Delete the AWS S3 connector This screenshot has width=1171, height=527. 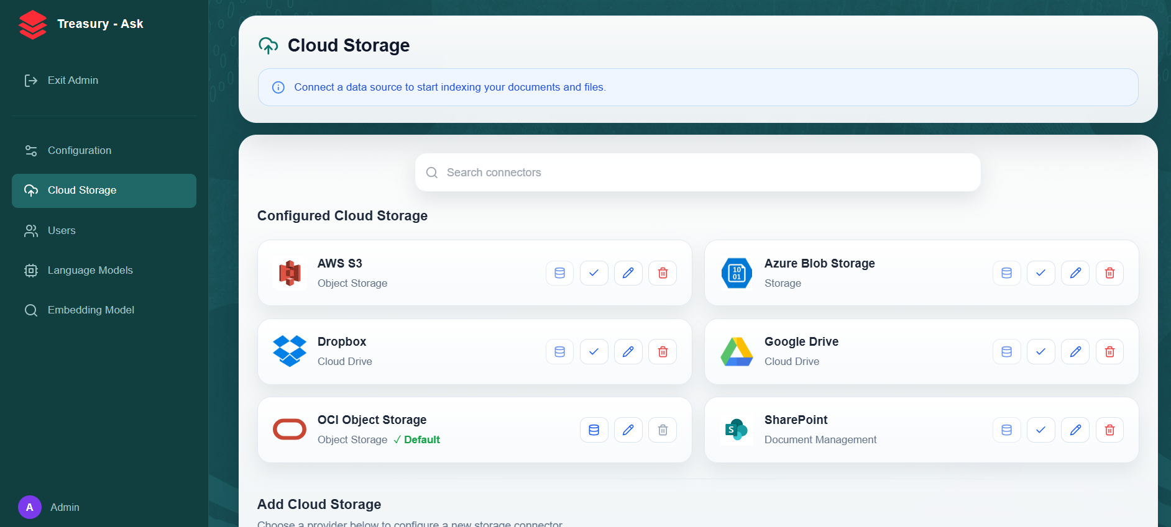point(663,273)
